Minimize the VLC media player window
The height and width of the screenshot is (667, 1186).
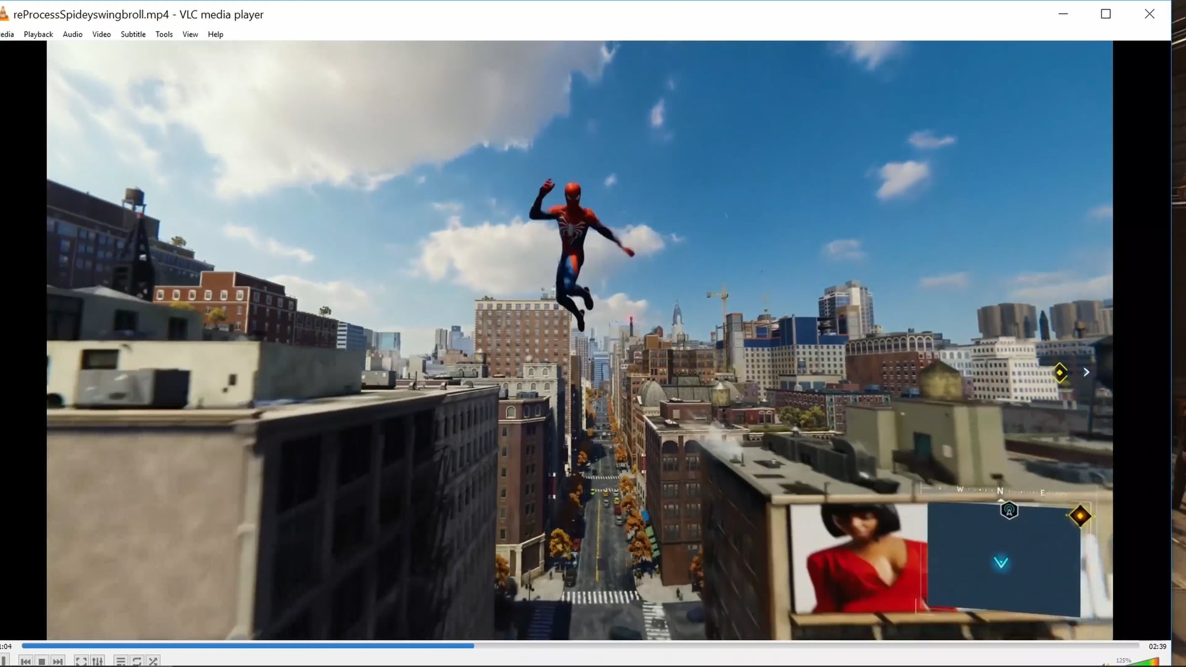pos(1063,14)
